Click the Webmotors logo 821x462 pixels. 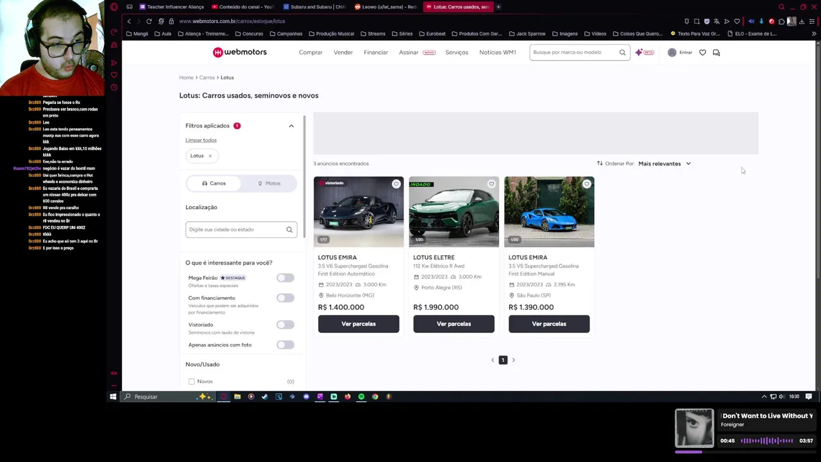point(240,52)
